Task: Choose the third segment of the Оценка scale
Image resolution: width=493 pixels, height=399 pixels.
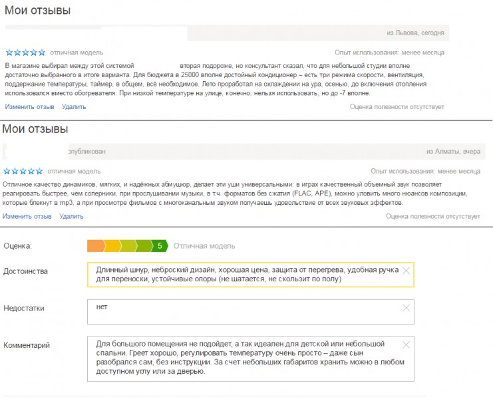Action: tap(128, 246)
